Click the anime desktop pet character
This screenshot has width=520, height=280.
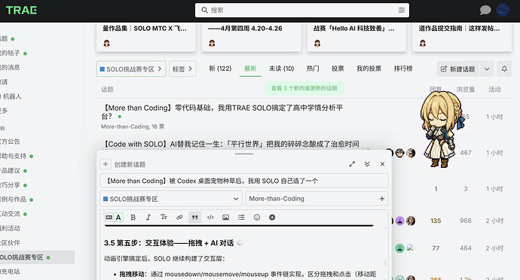pyautogui.click(x=442, y=129)
